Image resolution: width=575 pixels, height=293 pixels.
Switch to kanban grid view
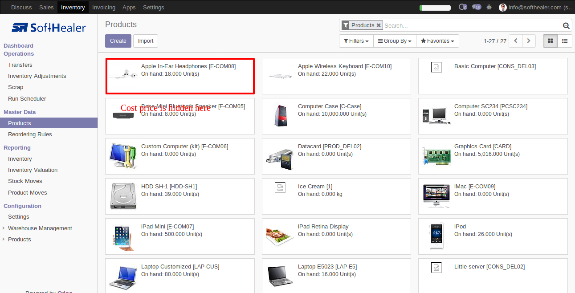coord(550,41)
